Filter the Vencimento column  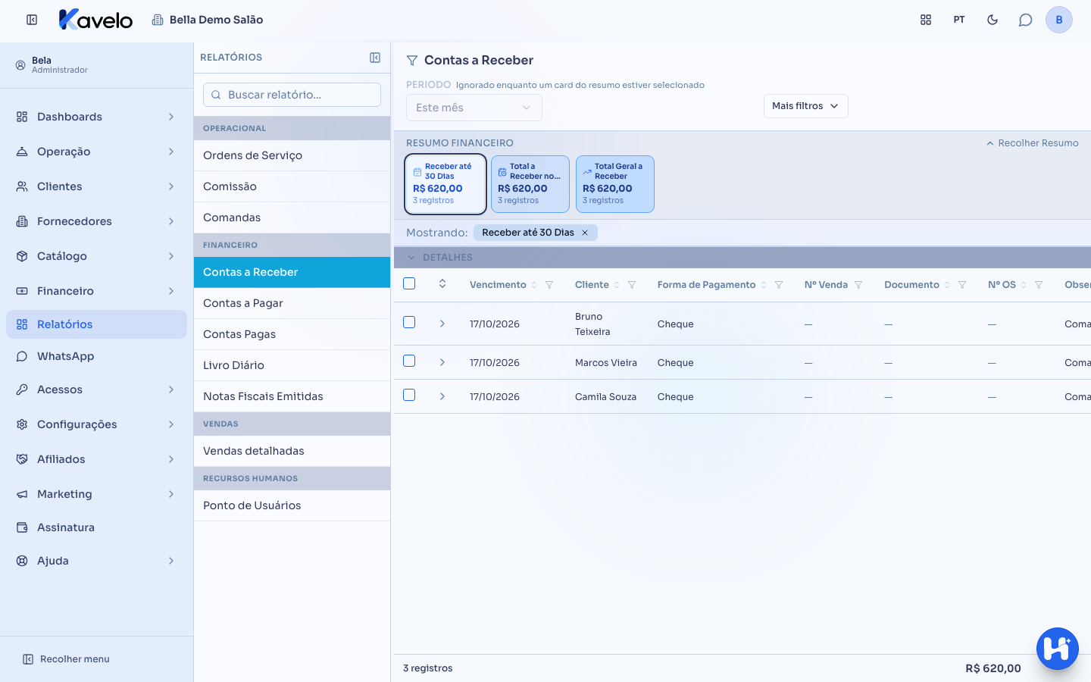click(x=549, y=285)
